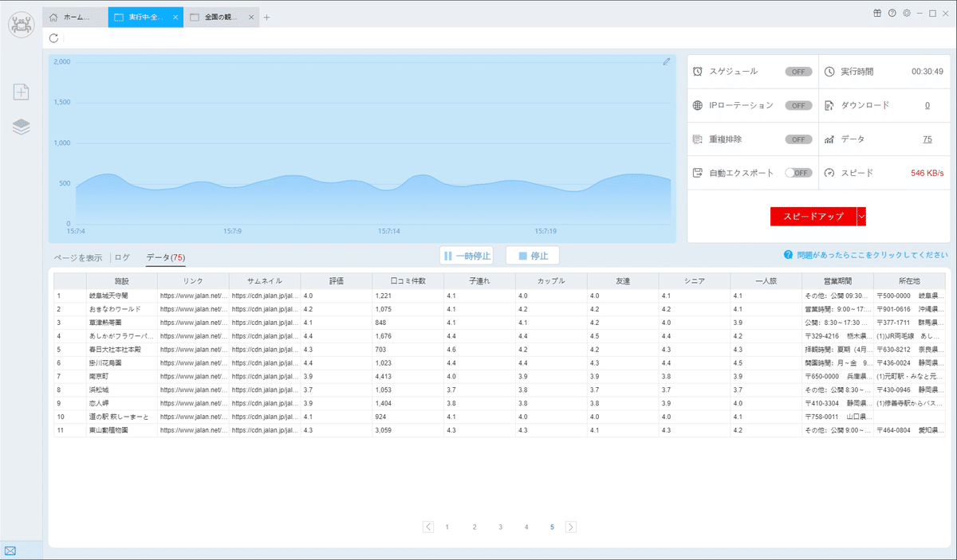The height and width of the screenshot is (560, 957).
Task: Open help question mark icon in title bar
Action: (x=892, y=14)
